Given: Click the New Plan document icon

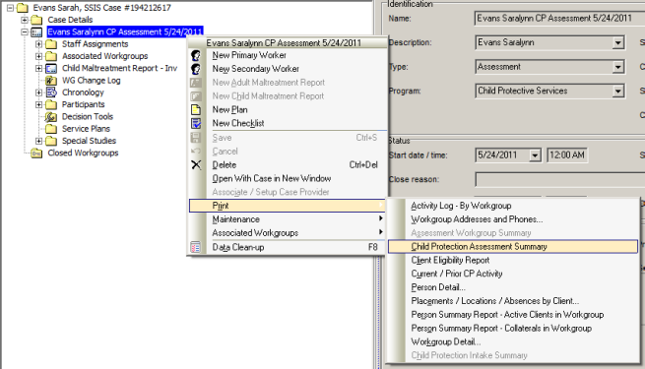Looking at the screenshot, I should pyautogui.click(x=196, y=109).
